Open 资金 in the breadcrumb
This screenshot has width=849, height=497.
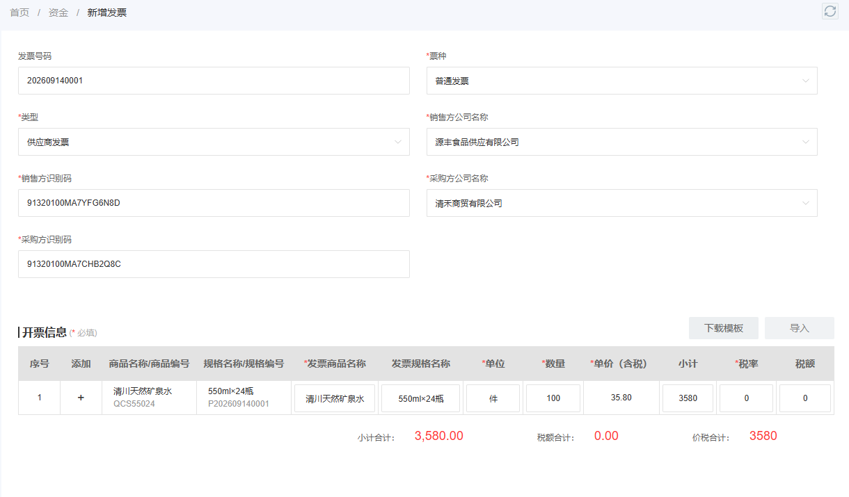click(x=58, y=13)
